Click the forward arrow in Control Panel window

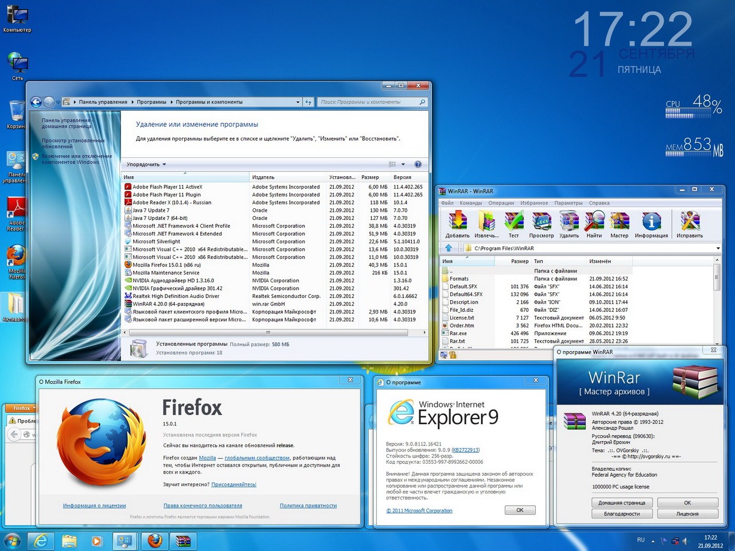click(x=49, y=102)
